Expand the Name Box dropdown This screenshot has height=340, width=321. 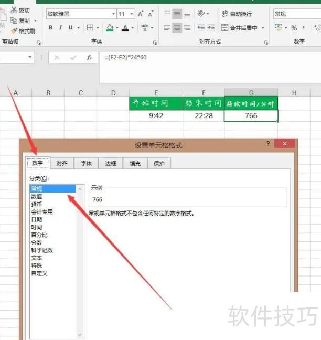pos(30,57)
